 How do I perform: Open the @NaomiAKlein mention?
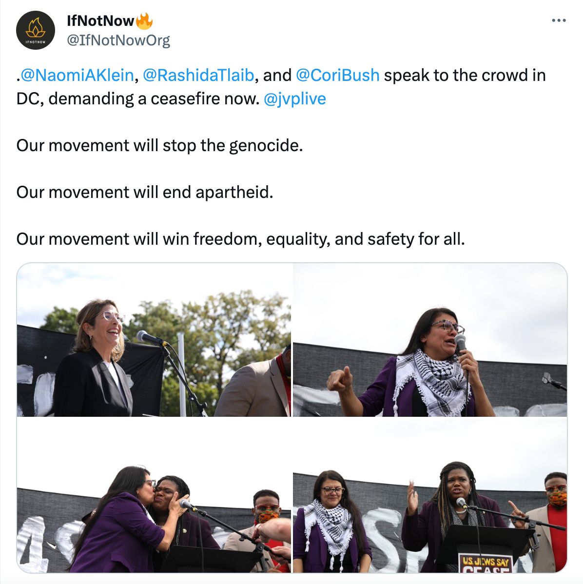tap(77, 75)
